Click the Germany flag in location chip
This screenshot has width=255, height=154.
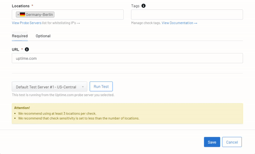pos(23,14)
